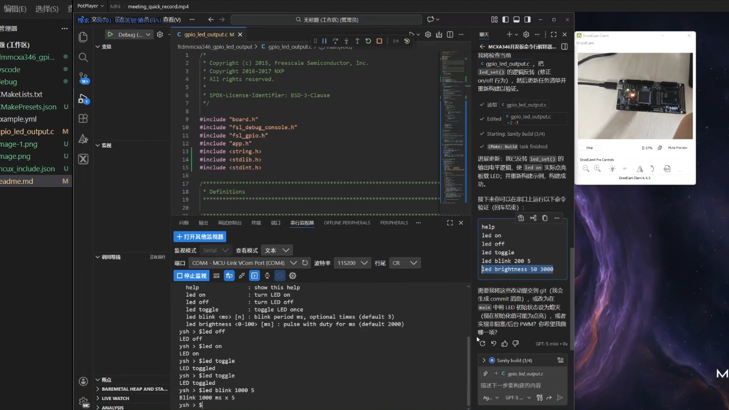Click the green Restart debugging icon
Image resolution: width=729 pixels, height=410 pixels.
point(368,41)
